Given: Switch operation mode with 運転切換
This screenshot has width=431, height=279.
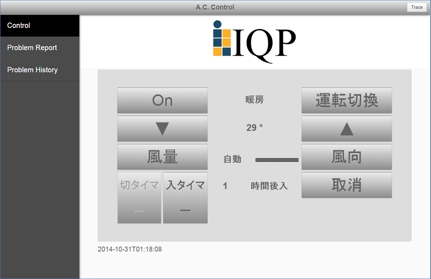Looking at the screenshot, I should [x=346, y=101].
